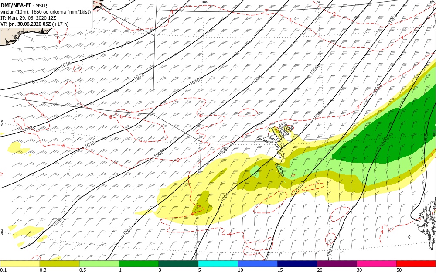436x273 pixels.
Task: Click the 1014 isobar label
Action: tap(66, 65)
